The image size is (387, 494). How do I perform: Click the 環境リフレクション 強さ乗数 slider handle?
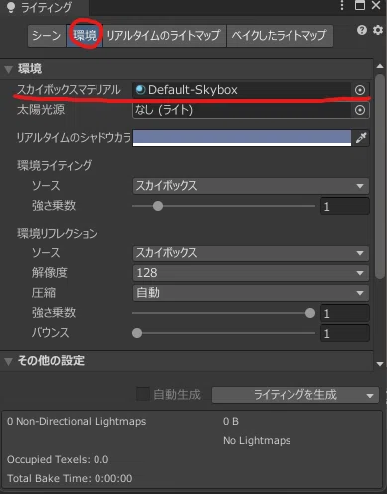tap(310, 313)
